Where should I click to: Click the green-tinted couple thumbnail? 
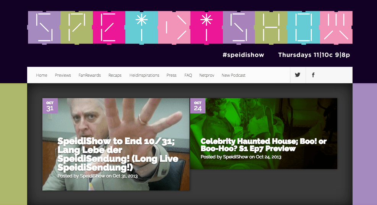264,133
